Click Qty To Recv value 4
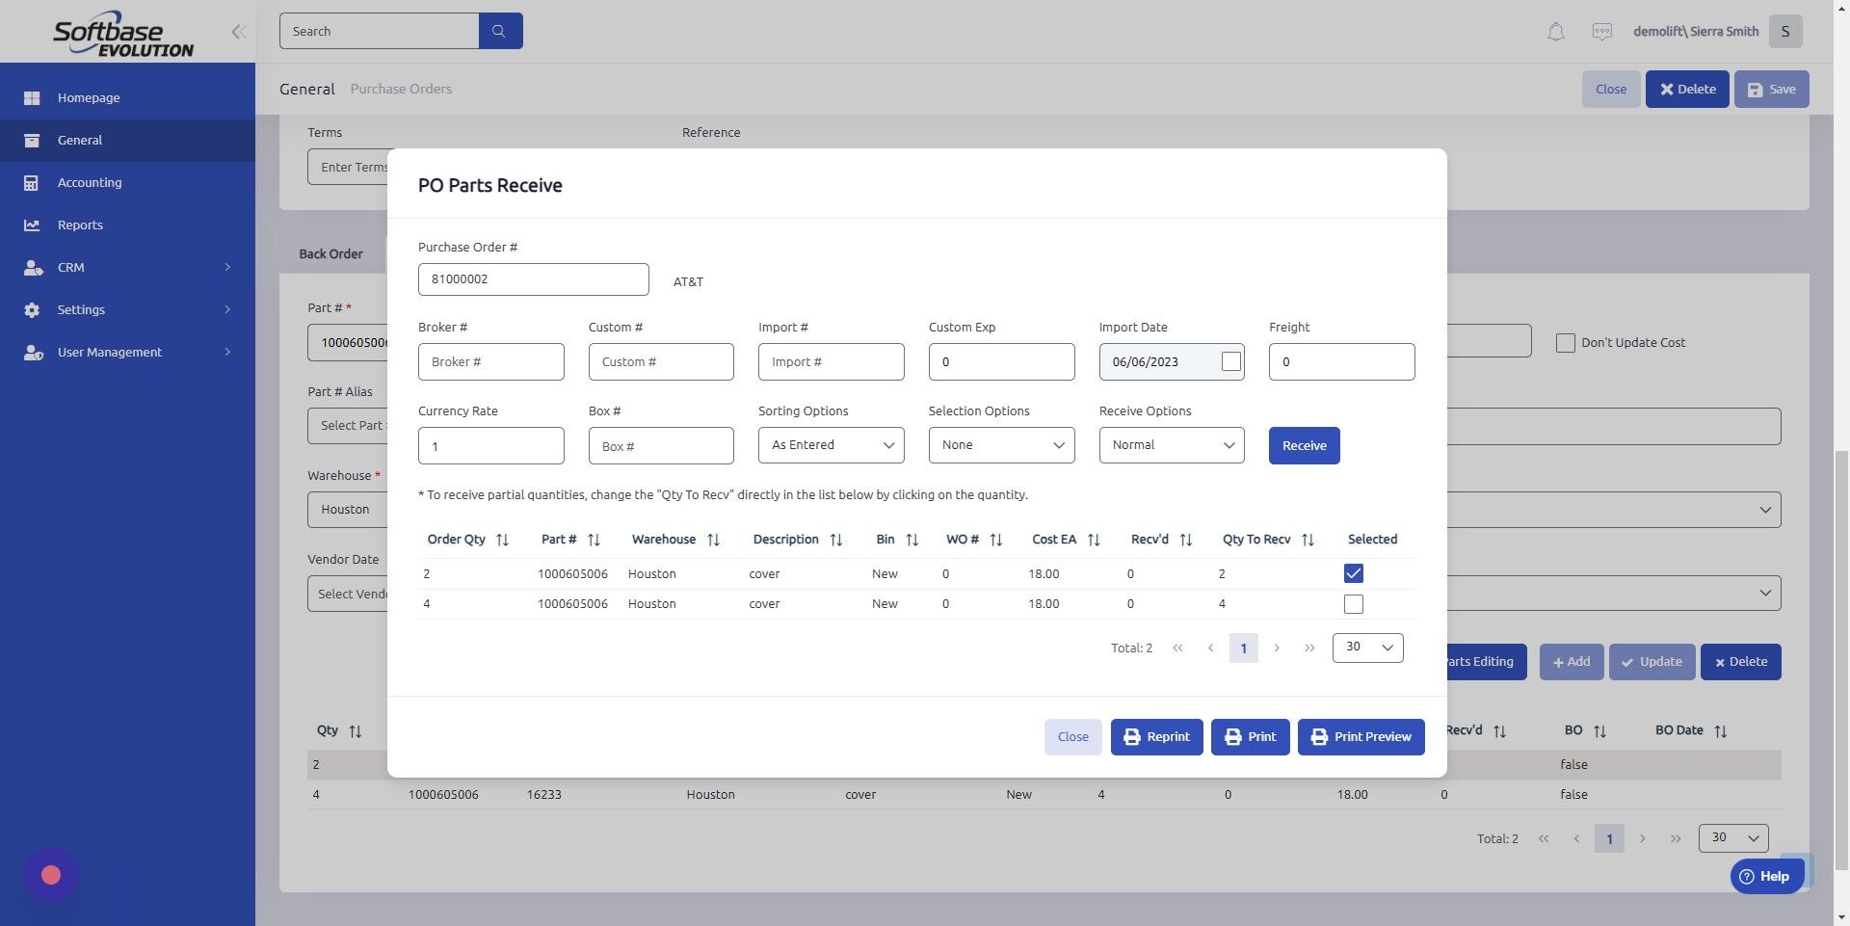 click(1222, 604)
